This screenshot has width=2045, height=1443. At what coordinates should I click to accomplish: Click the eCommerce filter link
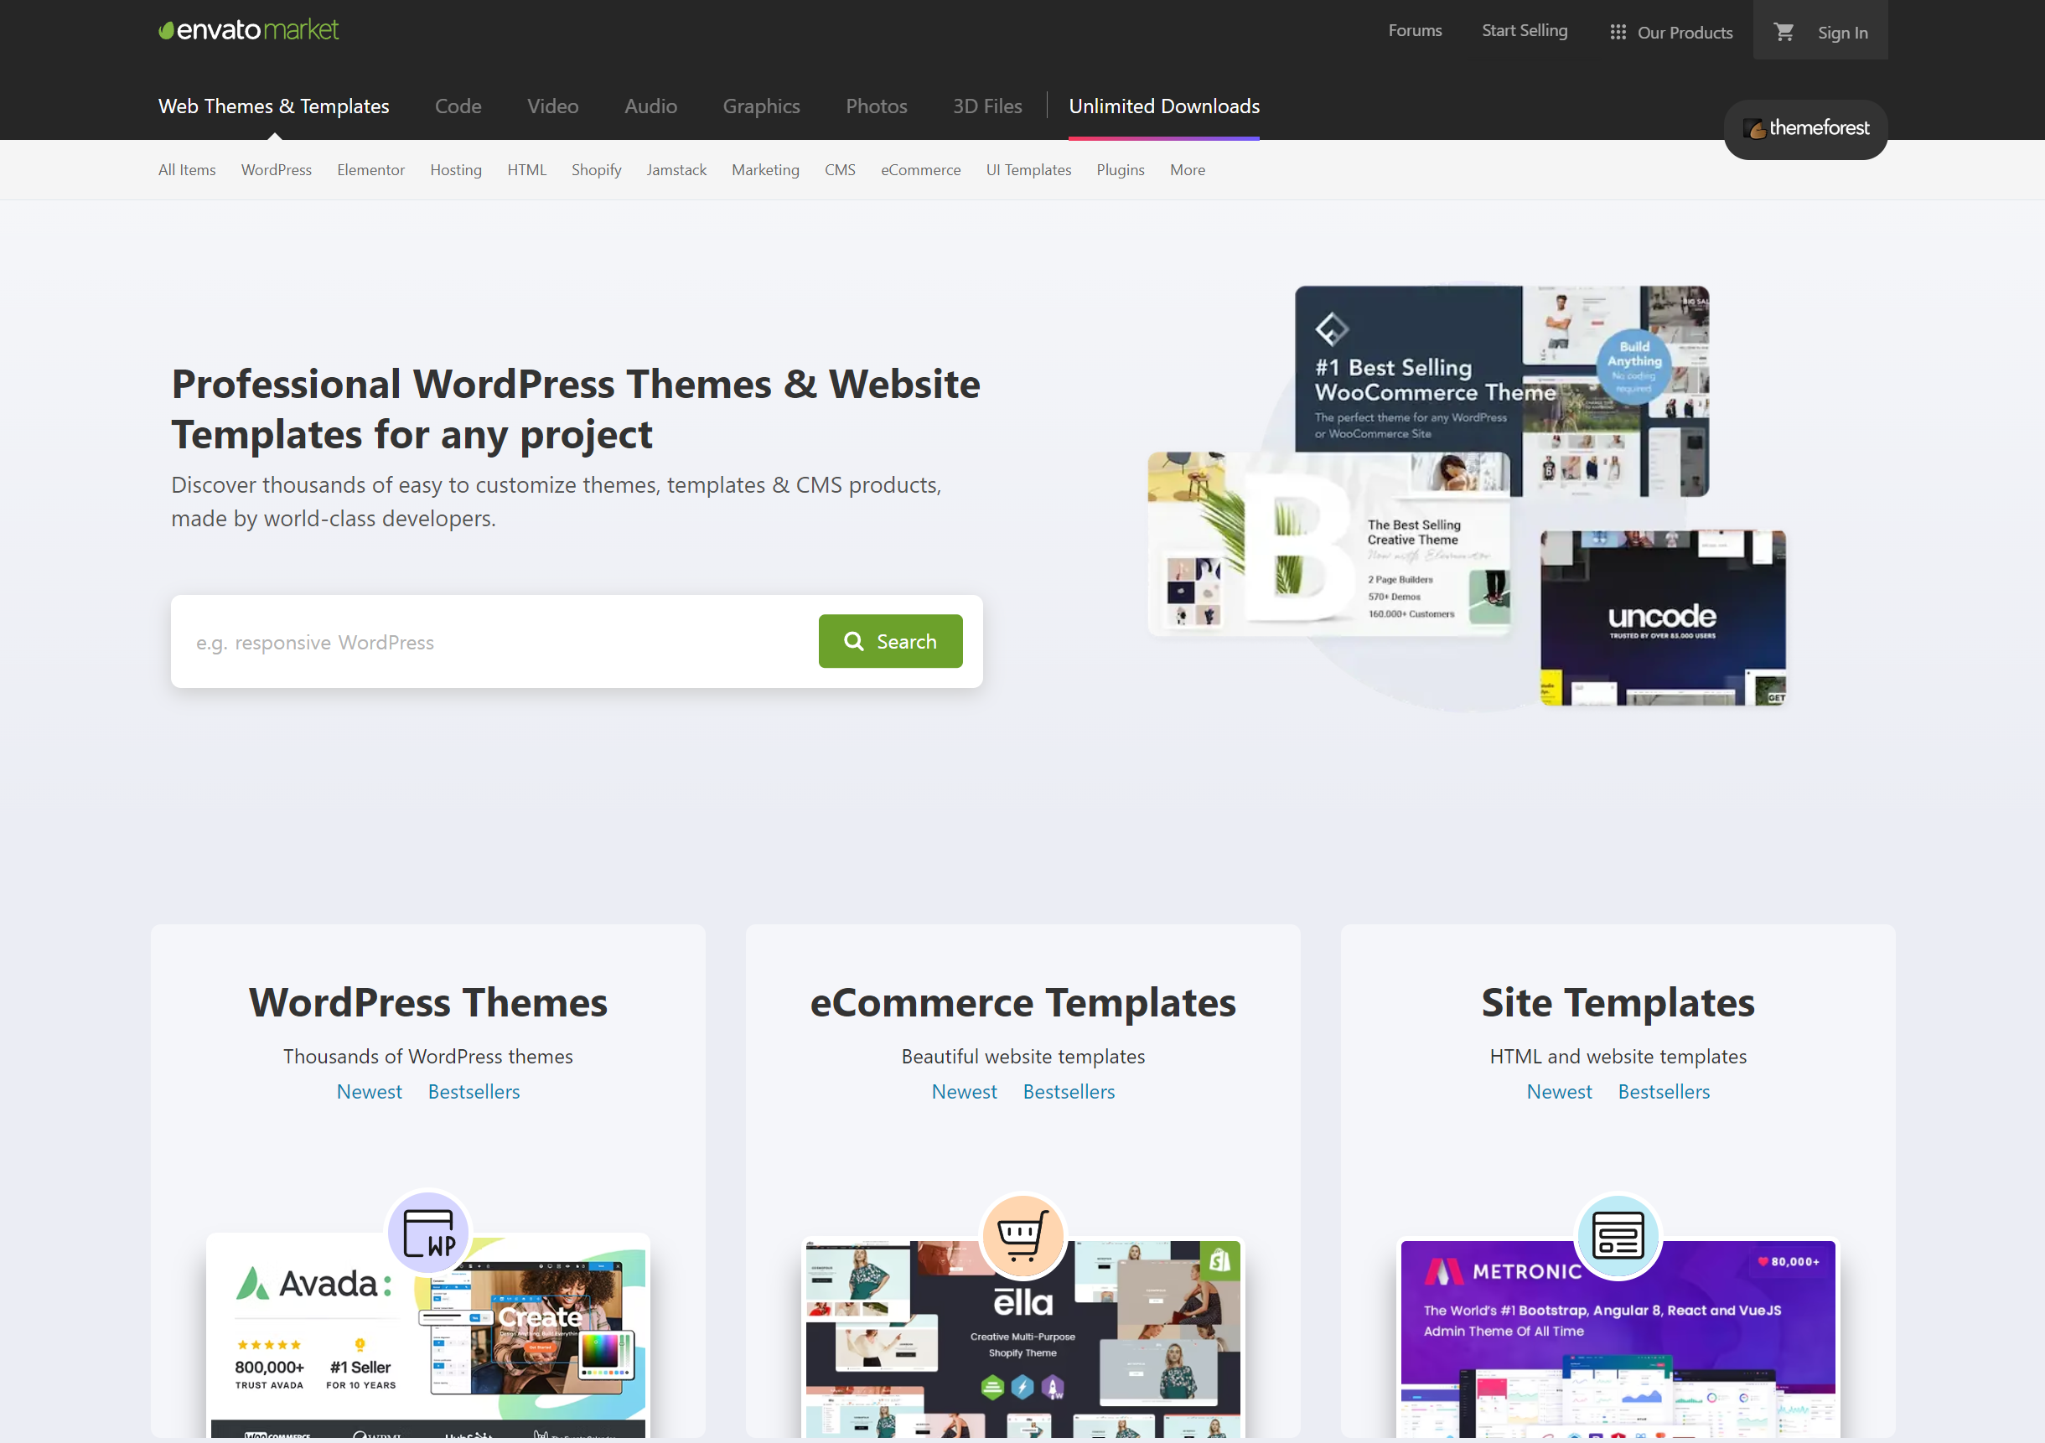924,170
